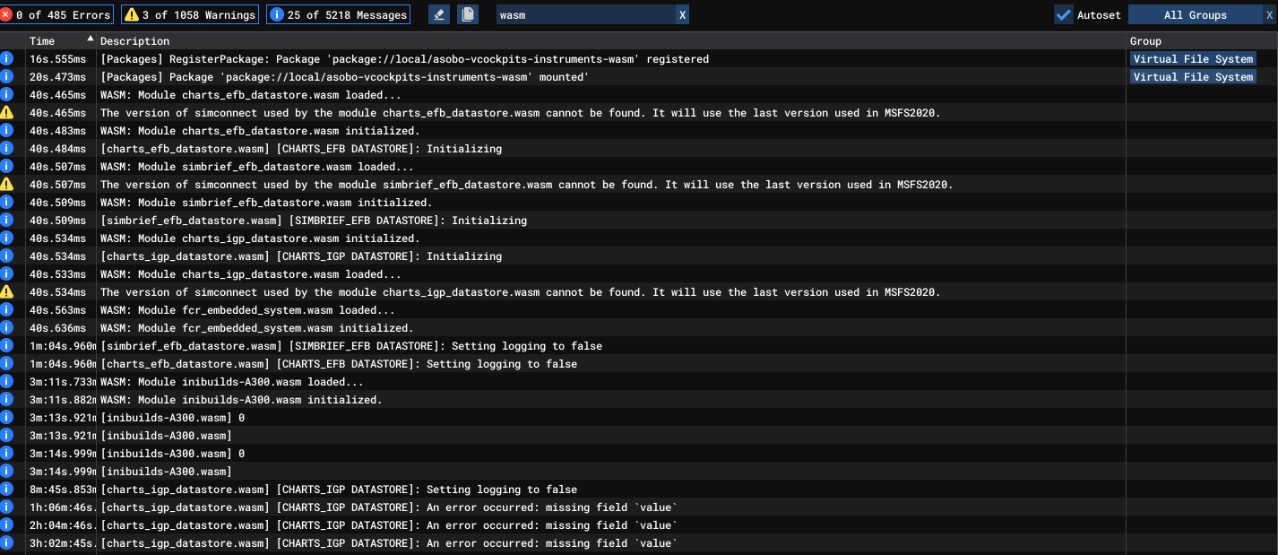Click warning icon for charts_efb_datastore simconnect message
The height and width of the screenshot is (555, 1278).
pos(7,112)
